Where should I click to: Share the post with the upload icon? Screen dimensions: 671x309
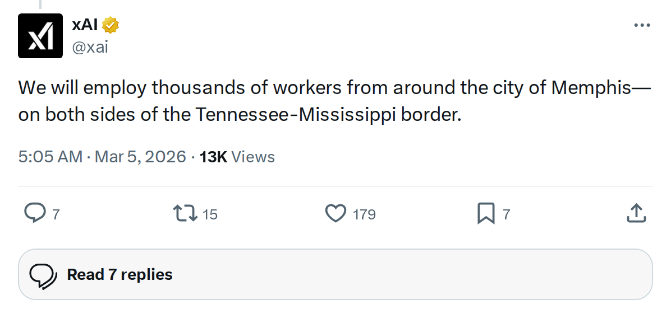tap(635, 213)
